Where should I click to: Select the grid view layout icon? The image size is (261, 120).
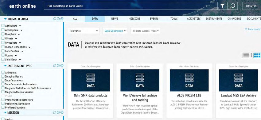(x=257, y=55)
